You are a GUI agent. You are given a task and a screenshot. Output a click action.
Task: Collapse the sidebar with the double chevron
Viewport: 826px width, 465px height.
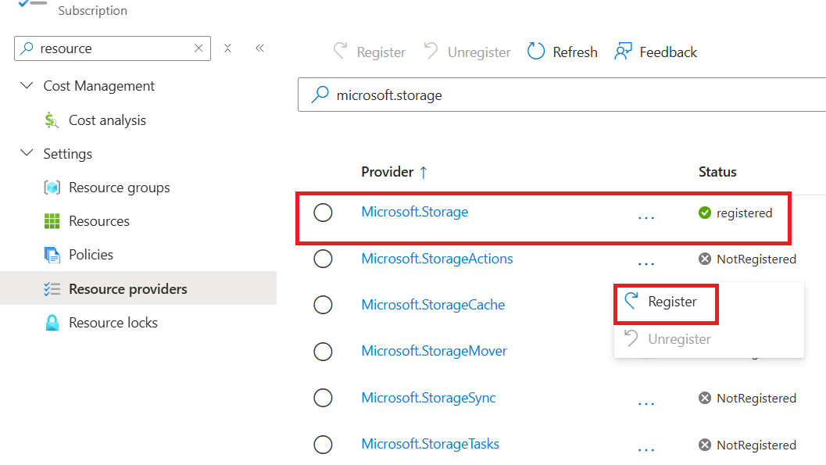[259, 48]
